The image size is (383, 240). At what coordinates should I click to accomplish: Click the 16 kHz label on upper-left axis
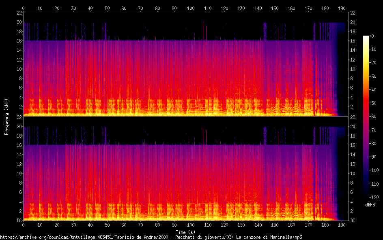click(x=19, y=41)
